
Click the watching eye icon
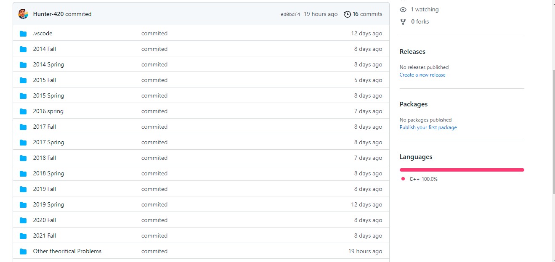(403, 9)
